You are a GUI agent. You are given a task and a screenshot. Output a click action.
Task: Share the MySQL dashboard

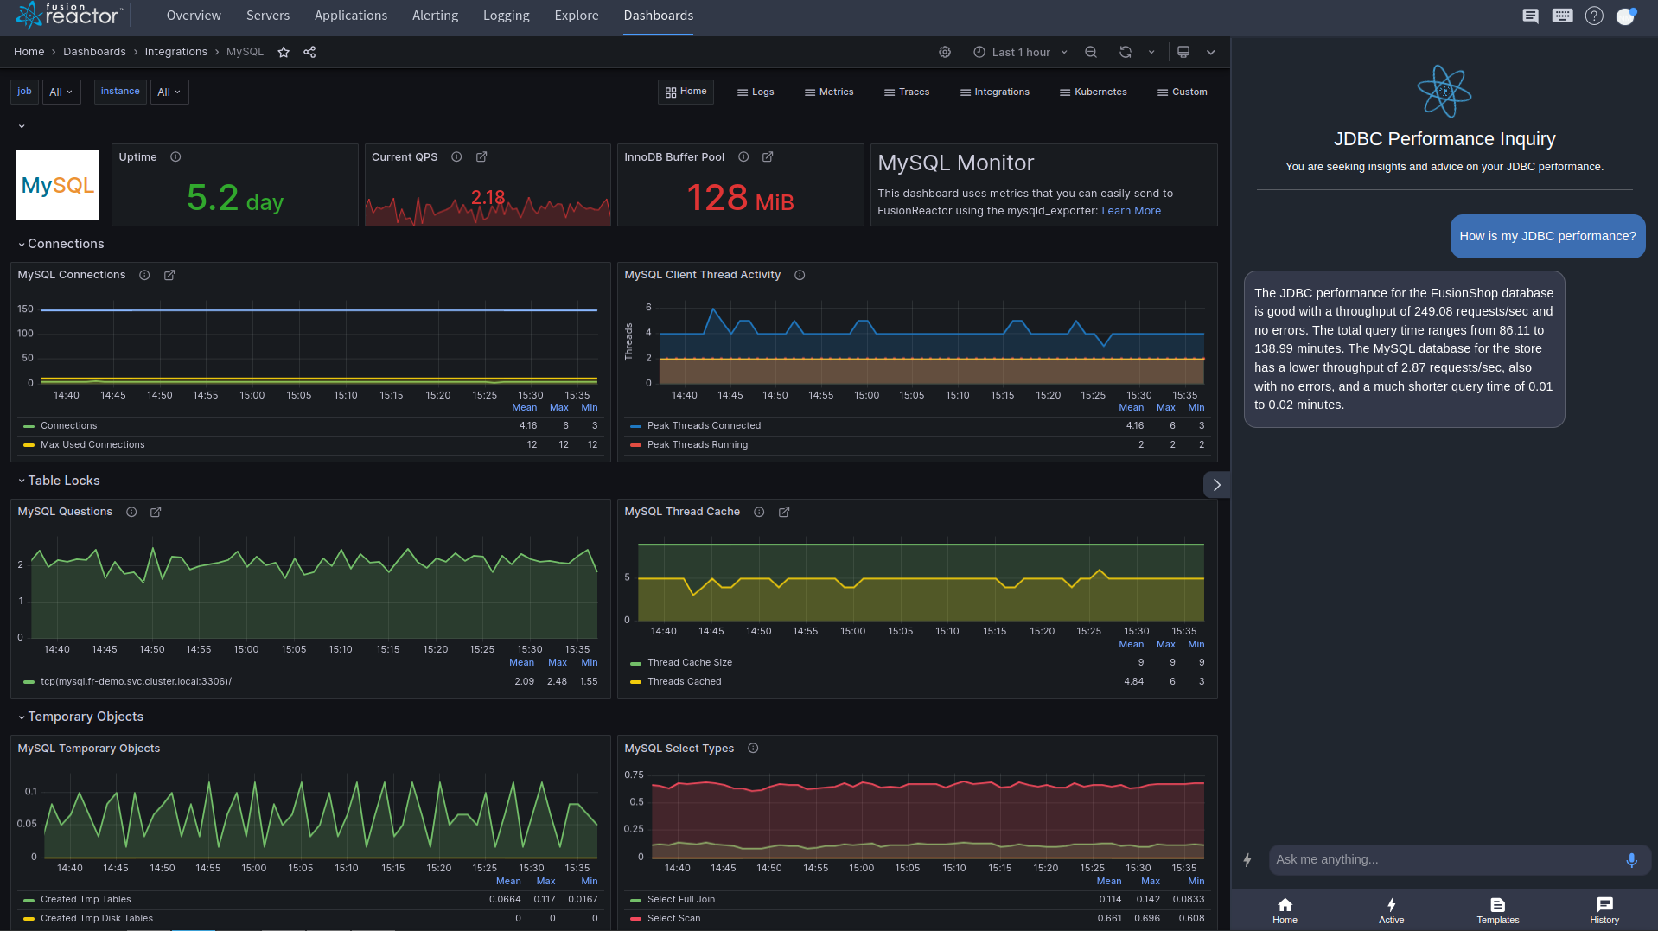coord(309,52)
